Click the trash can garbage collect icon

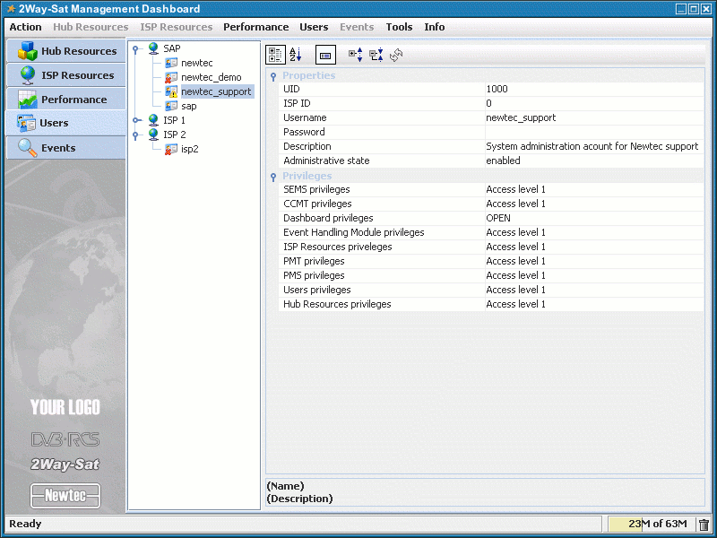[704, 525]
